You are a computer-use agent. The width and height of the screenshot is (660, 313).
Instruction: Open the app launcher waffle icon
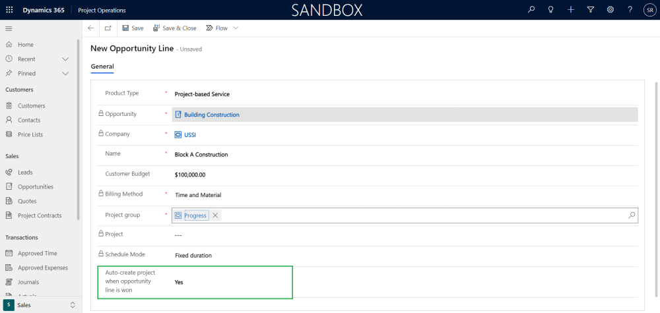(9, 10)
